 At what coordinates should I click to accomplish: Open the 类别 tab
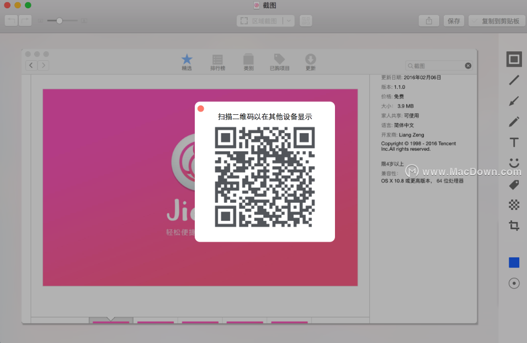click(x=248, y=62)
